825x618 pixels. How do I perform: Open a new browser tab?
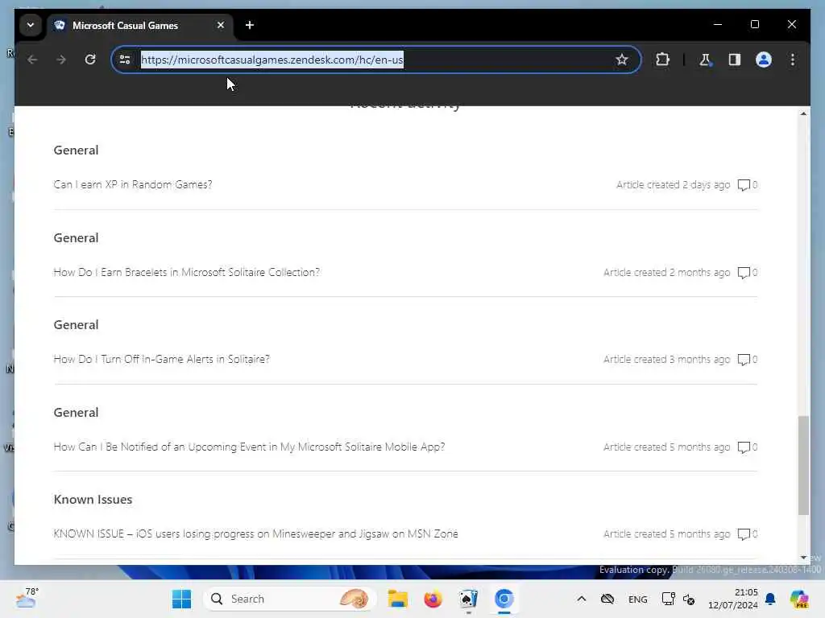(x=250, y=25)
